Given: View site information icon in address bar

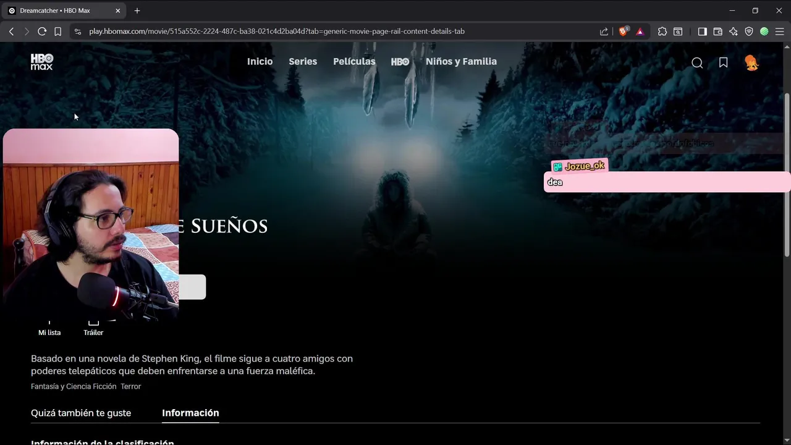Looking at the screenshot, I should point(77,32).
